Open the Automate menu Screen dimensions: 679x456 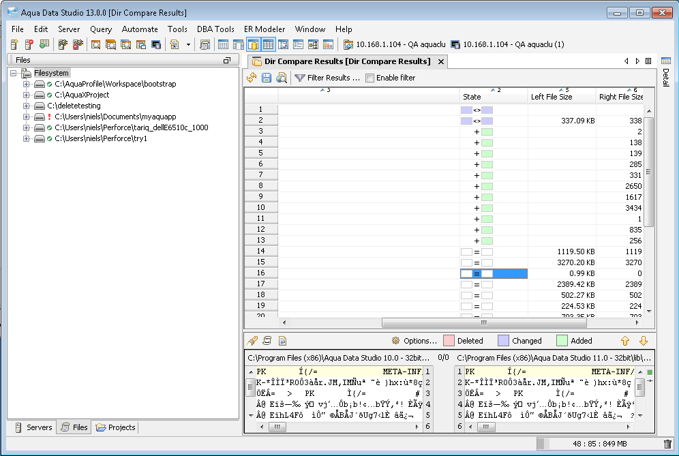point(140,29)
